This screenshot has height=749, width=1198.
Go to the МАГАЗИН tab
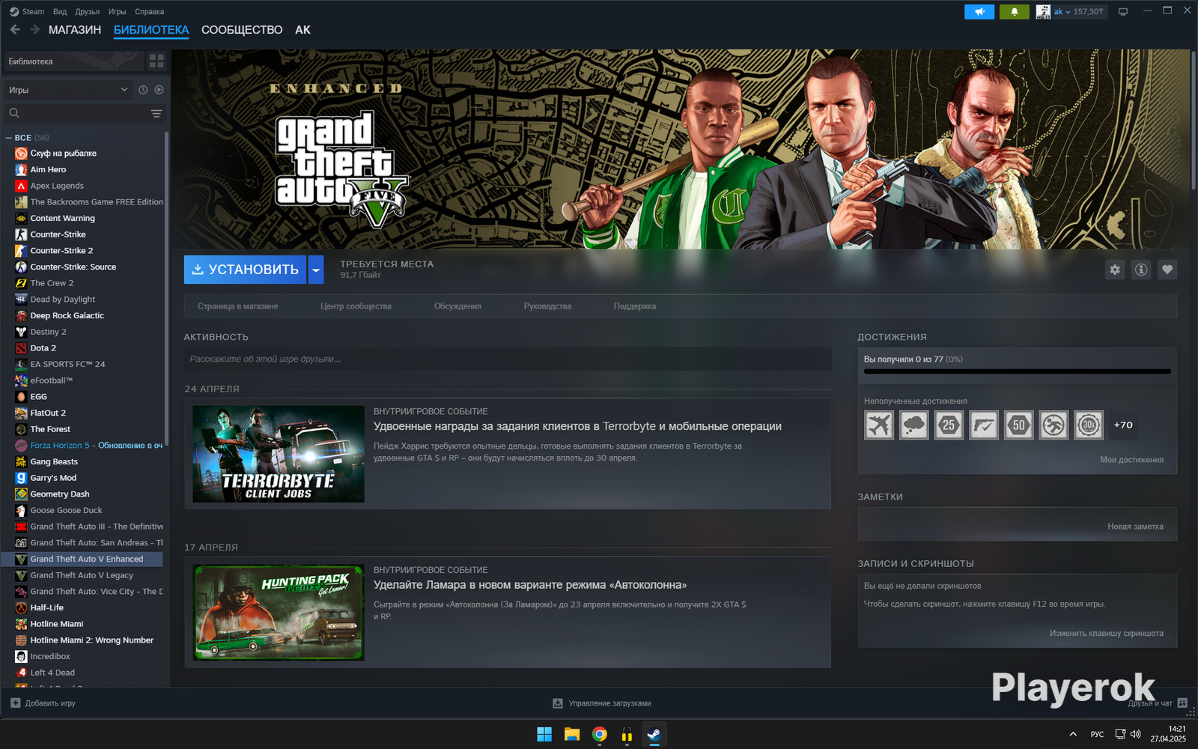pos(75,30)
